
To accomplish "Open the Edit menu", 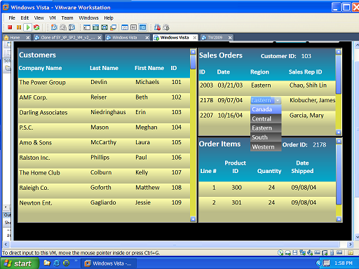I will coord(25,18).
